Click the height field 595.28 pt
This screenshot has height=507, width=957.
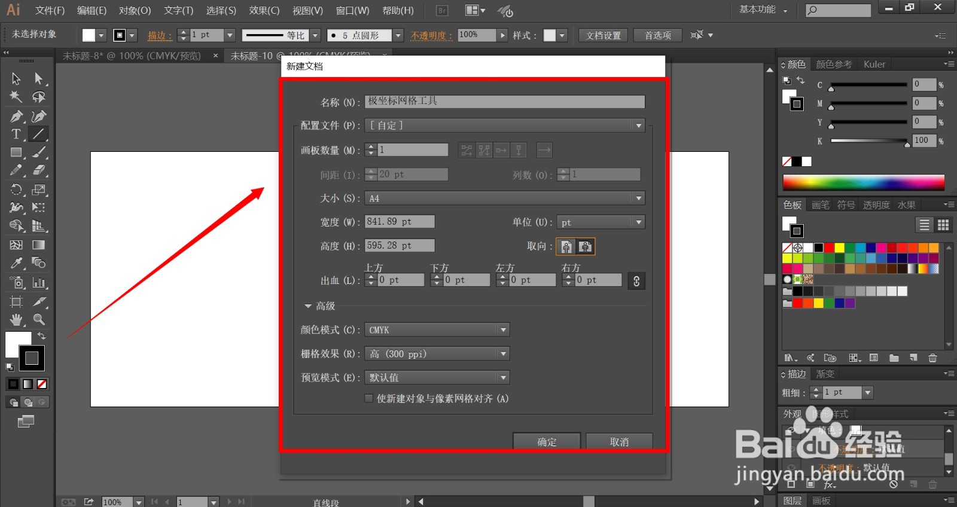pyautogui.click(x=400, y=246)
